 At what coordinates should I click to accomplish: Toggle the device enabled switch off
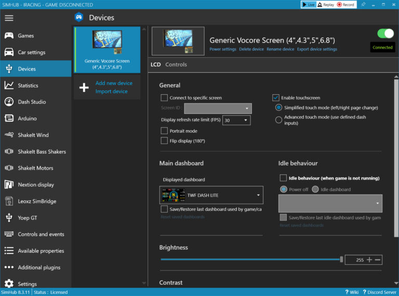coord(385,34)
